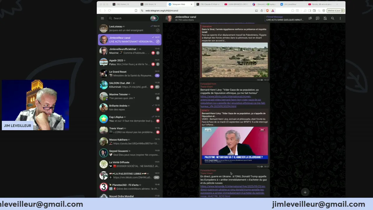This screenshot has width=373, height=210.
Task: Click the Travis Visart forwarded-from name above BHL post
Action: click(x=207, y=87)
